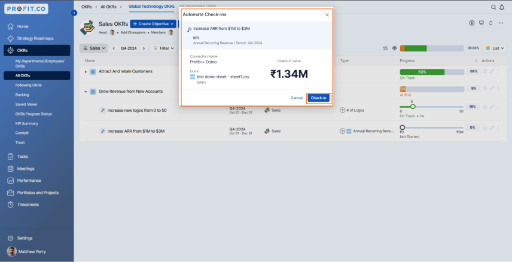Expand Attract And retain Customers objective
This screenshot has height=262, width=512.
[86, 72]
